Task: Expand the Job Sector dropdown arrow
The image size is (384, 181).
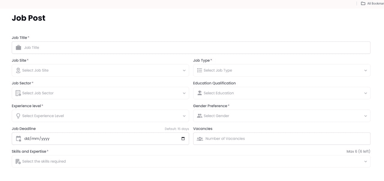Action: (x=184, y=93)
